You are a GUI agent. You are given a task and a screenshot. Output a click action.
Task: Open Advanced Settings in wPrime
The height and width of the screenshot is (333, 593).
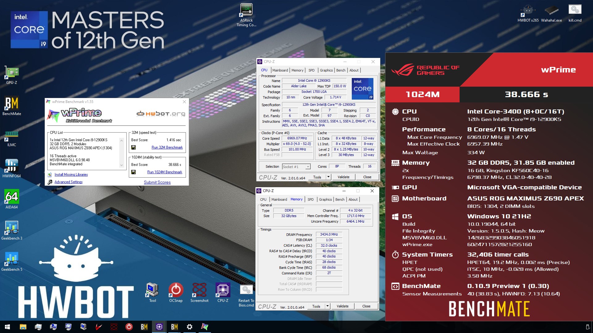point(69,182)
